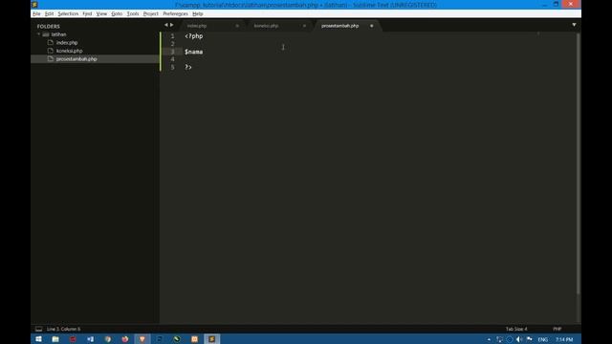Viewport: 612px width, 344px height.
Task: Click the Sublime Text title bar icon
Action: click(x=34, y=5)
